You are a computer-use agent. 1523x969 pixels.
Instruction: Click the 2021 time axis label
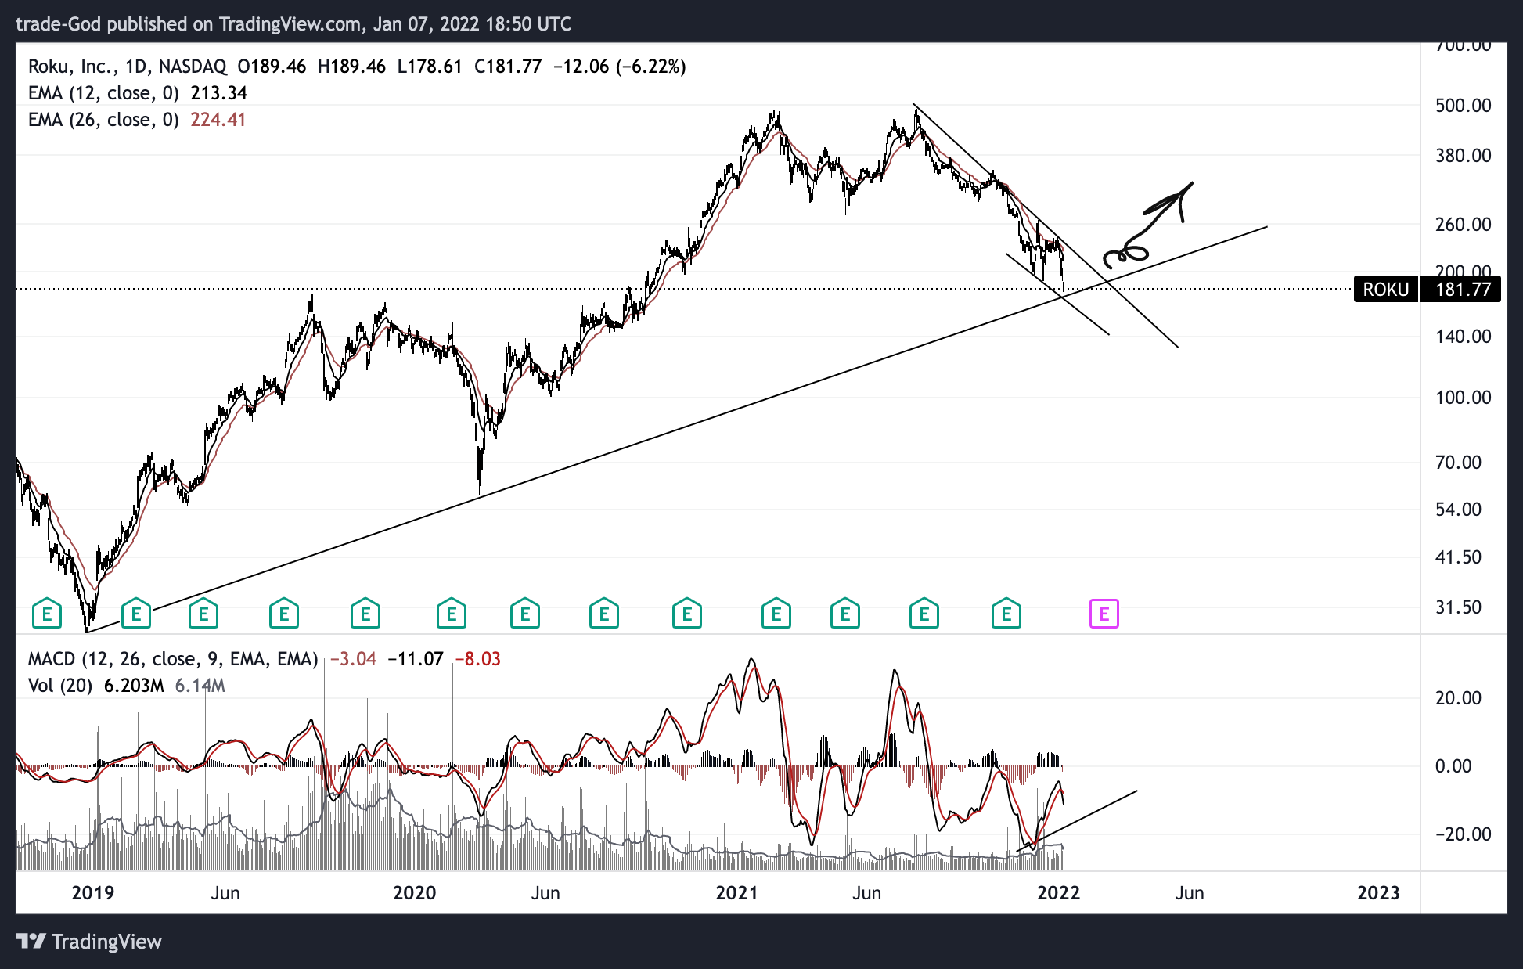tap(736, 892)
